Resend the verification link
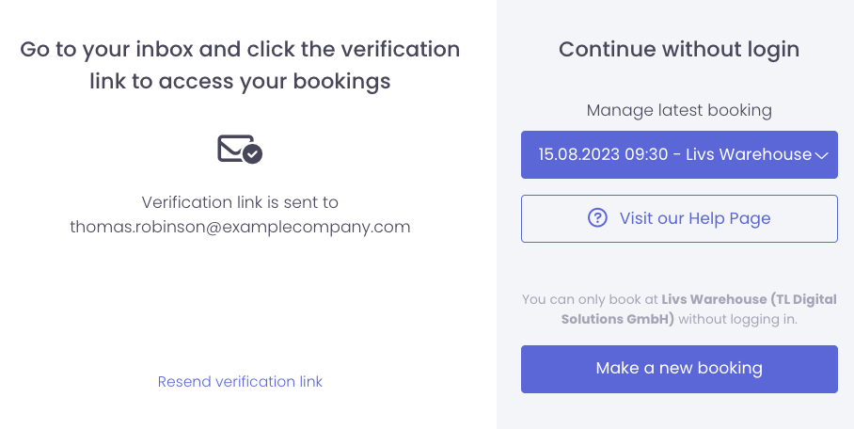The height and width of the screenshot is (429, 854). coord(240,381)
